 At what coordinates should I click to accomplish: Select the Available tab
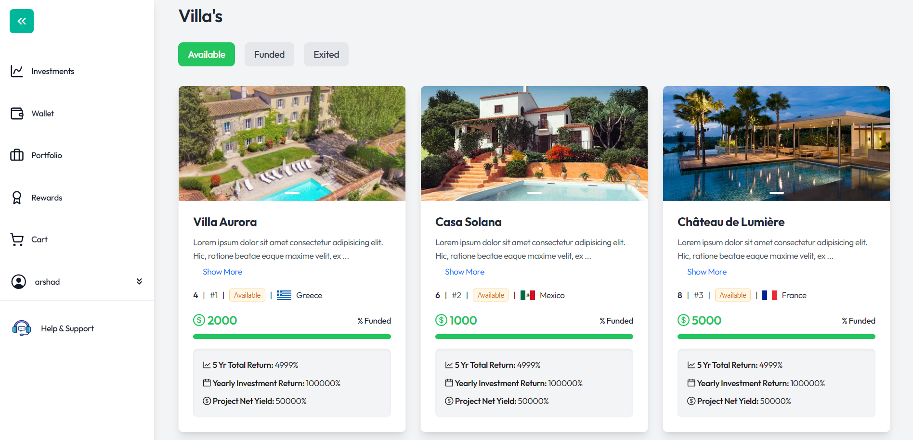click(x=207, y=54)
